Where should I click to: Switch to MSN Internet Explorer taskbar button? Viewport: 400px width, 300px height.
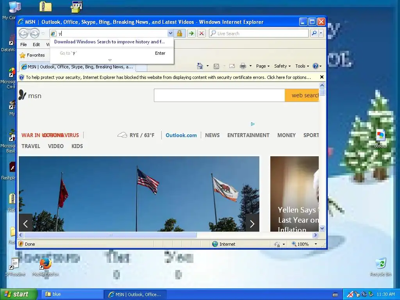(135, 295)
